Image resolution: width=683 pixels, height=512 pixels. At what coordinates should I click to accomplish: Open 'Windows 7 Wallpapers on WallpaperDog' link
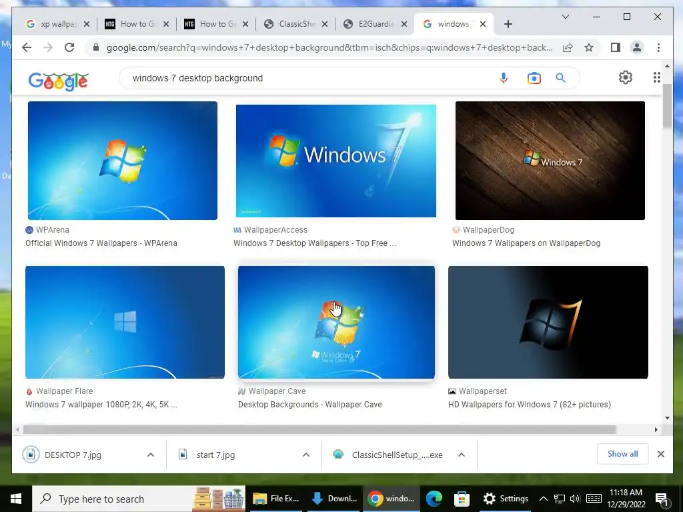[x=526, y=243]
